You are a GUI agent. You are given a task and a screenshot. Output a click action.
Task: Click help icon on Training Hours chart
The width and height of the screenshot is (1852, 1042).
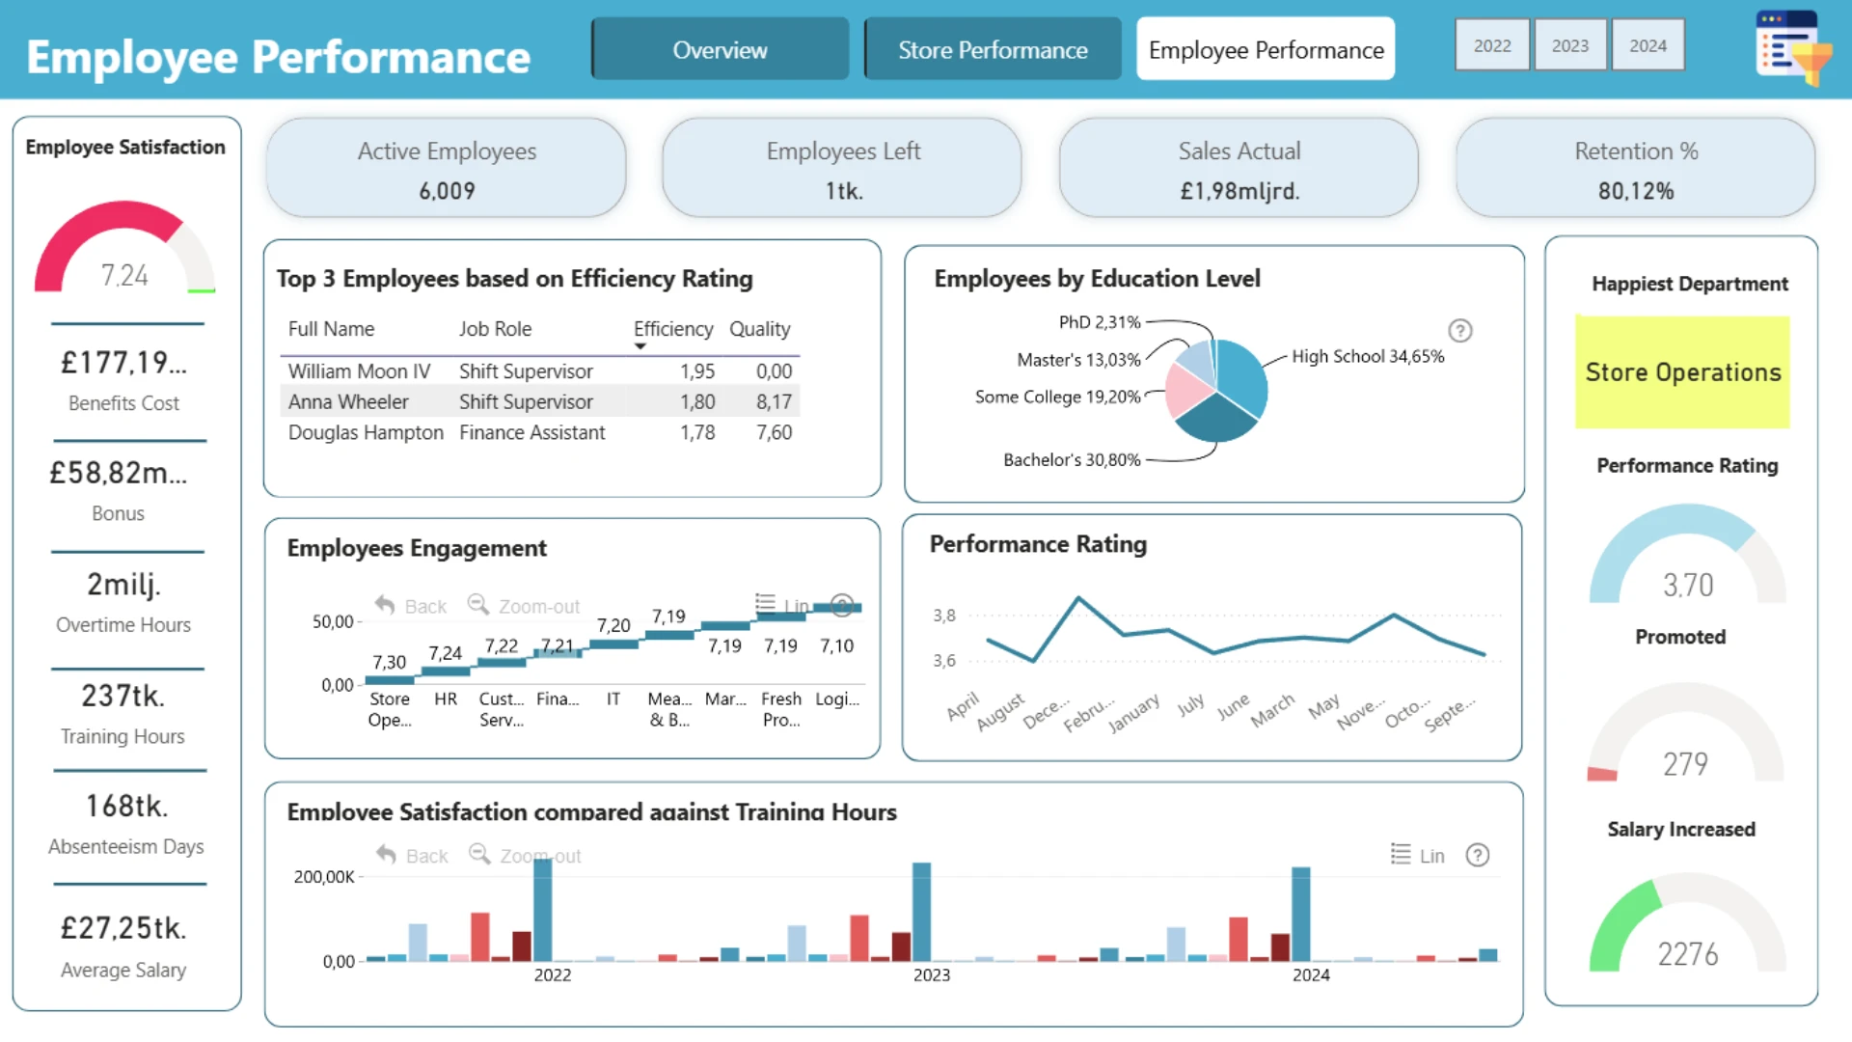(1477, 856)
